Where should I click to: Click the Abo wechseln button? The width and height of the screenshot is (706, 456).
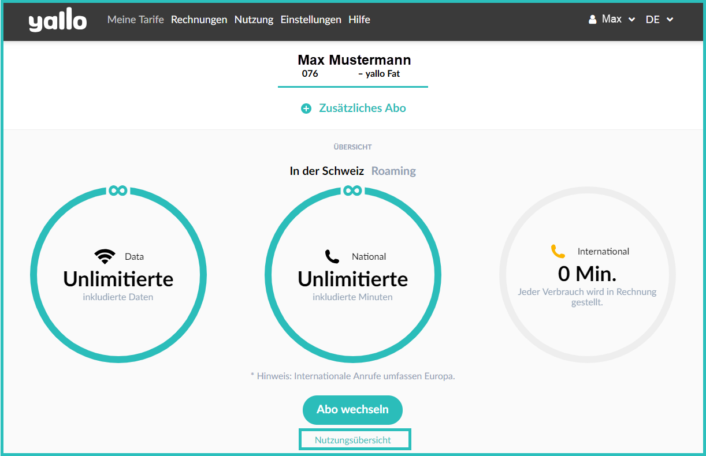[x=352, y=410]
